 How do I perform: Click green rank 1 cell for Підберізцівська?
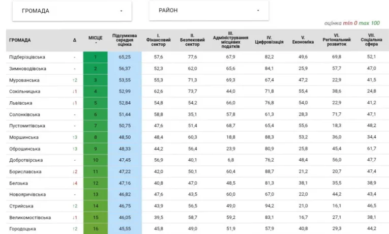point(95,57)
